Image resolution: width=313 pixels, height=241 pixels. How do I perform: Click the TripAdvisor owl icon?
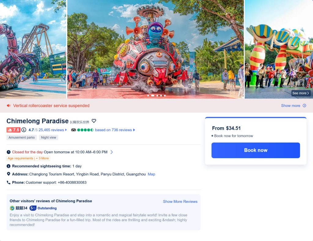coord(73,130)
